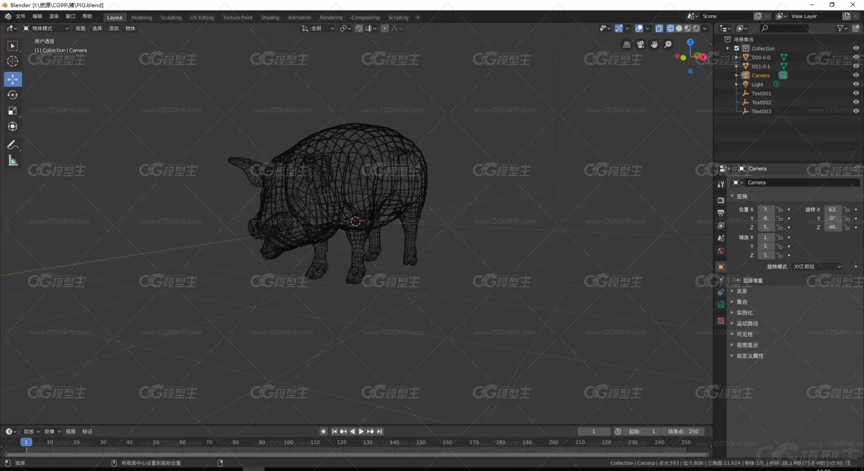Open the 编辑 menu
This screenshot has width=864, height=471.
pos(37,17)
